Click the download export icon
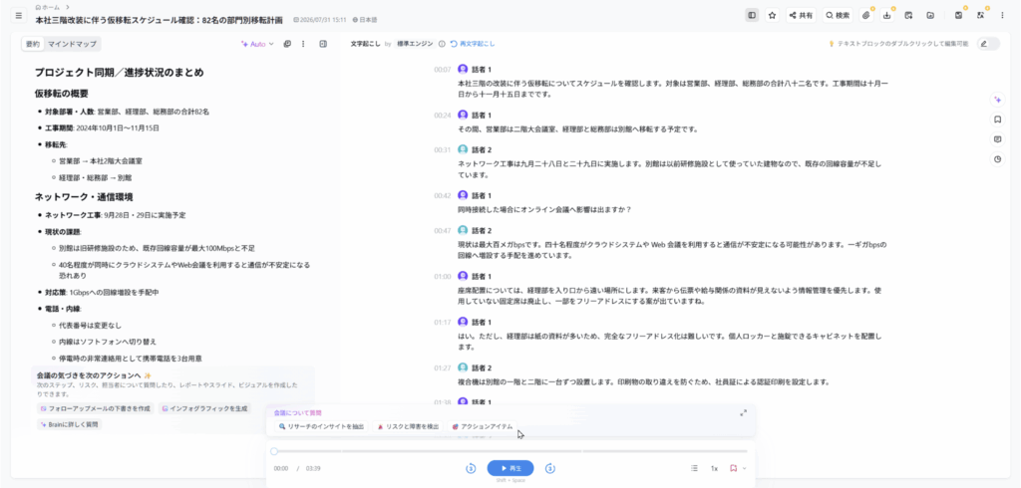 [886, 15]
